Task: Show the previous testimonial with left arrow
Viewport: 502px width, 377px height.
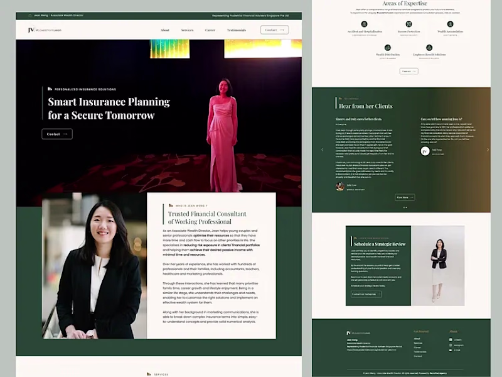Action: pyautogui.click(x=322, y=150)
